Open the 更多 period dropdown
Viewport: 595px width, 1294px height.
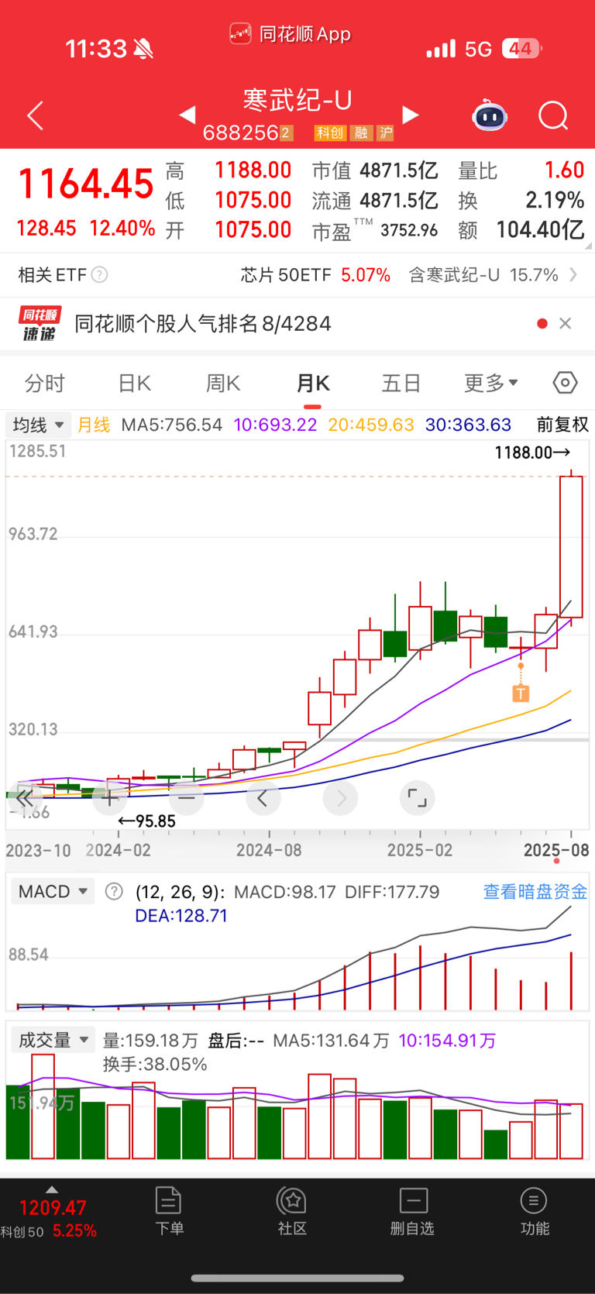[490, 383]
